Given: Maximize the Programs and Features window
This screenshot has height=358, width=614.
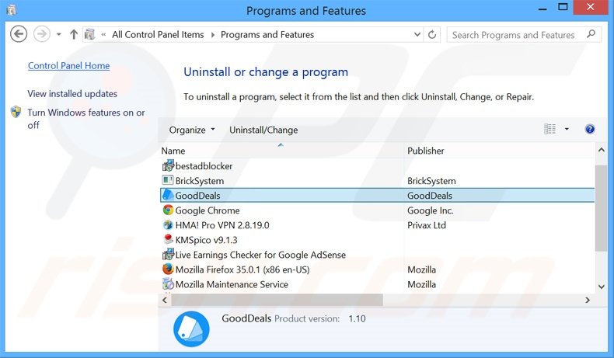Looking at the screenshot, I should pyautogui.click(x=563, y=7).
